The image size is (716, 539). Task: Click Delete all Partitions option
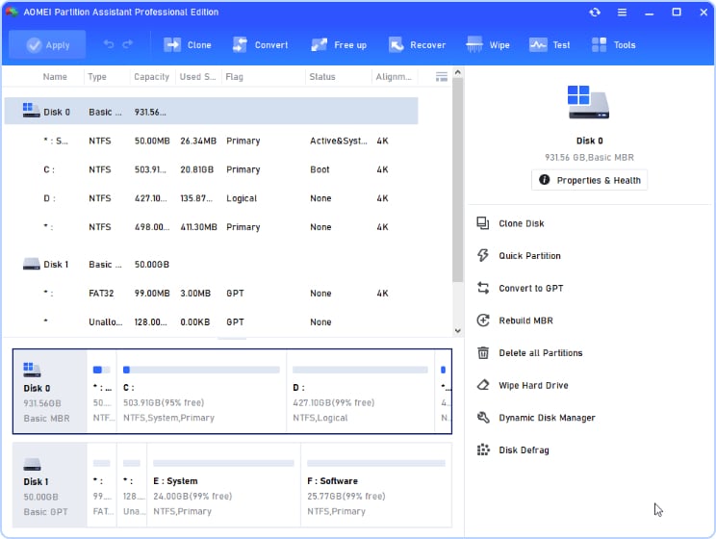[540, 353]
